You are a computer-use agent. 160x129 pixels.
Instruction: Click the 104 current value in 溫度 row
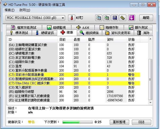(x=62, y=66)
